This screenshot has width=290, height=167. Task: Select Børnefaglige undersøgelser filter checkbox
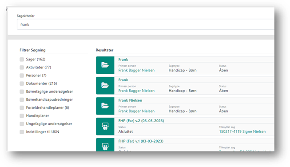coord(22,91)
